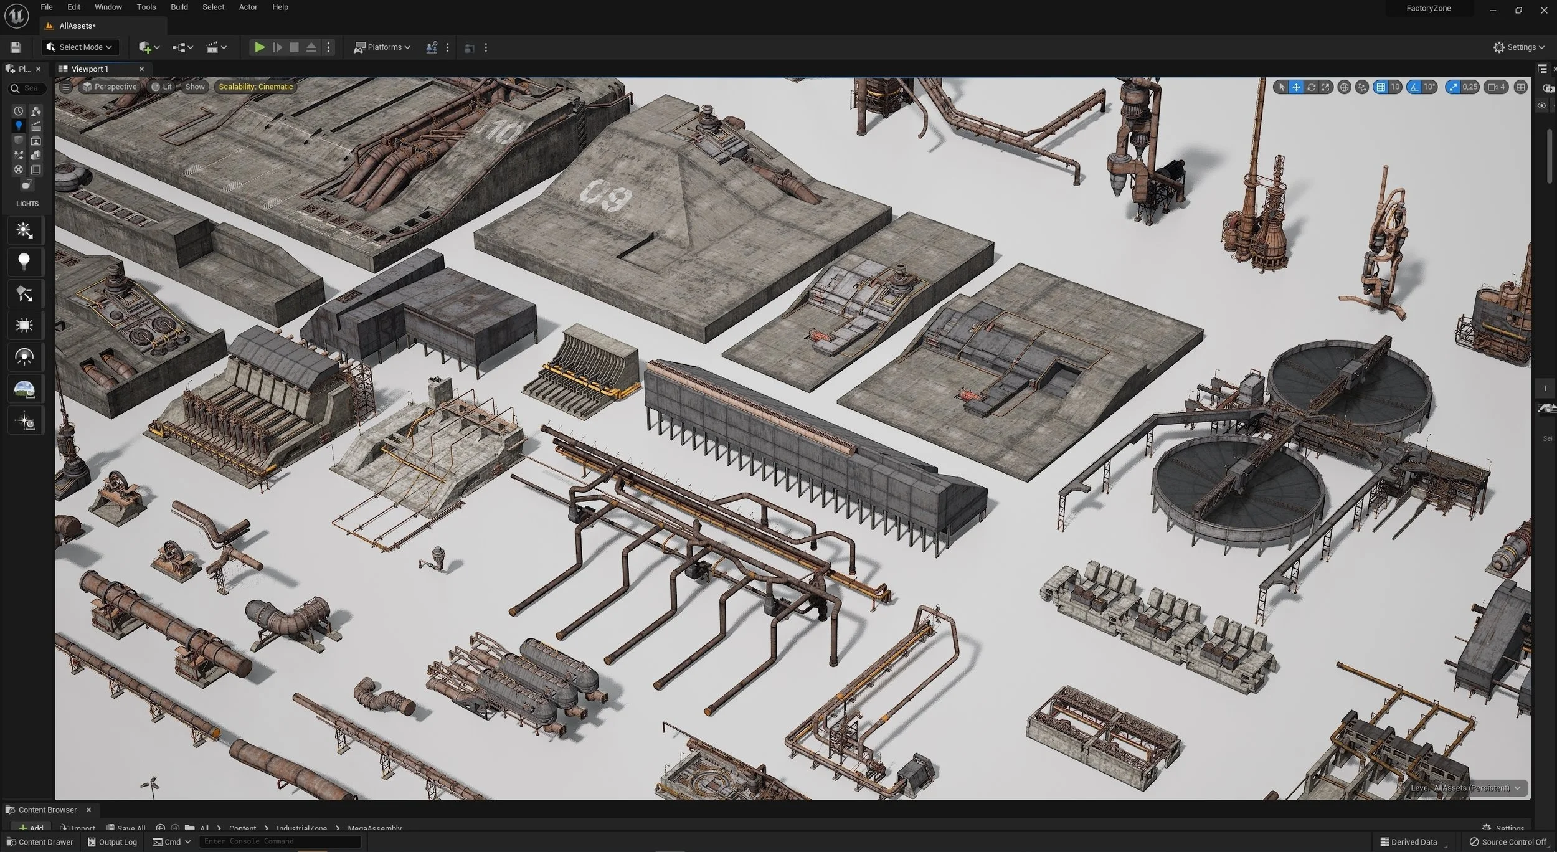This screenshot has width=1557, height=852.
Task: Select the Directional Light placement icon
Action: click(24, 231)
